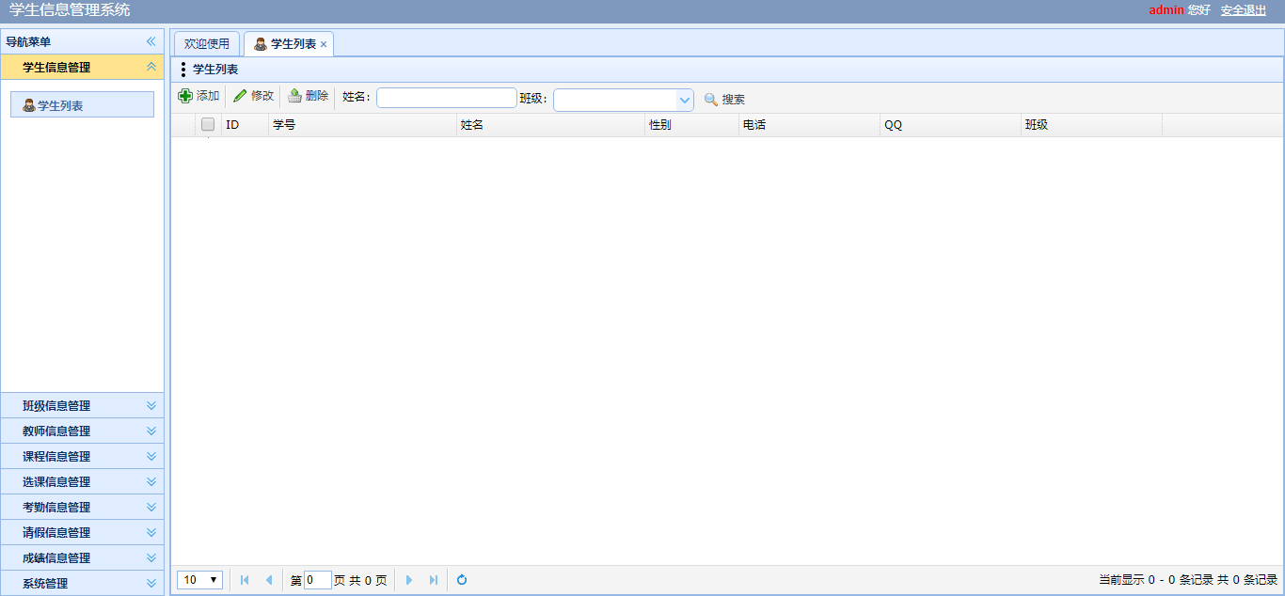Click the admin username text
The image size is (1285, 596).
pyautogui.click(x=1166, y=9)
